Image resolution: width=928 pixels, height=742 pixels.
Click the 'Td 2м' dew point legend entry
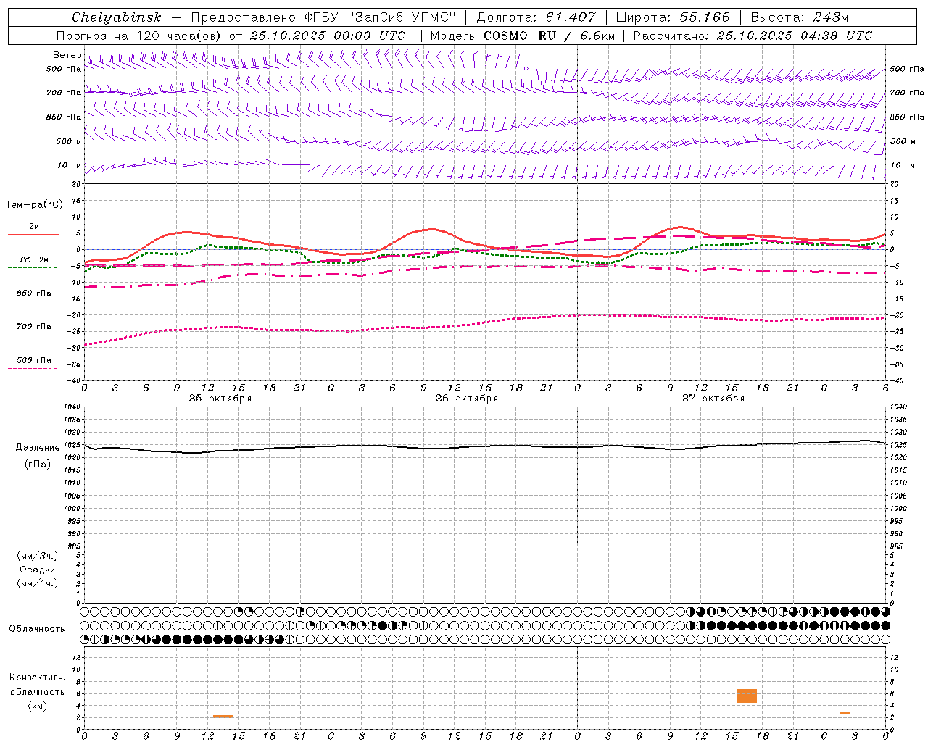click(x=34, y=259)
